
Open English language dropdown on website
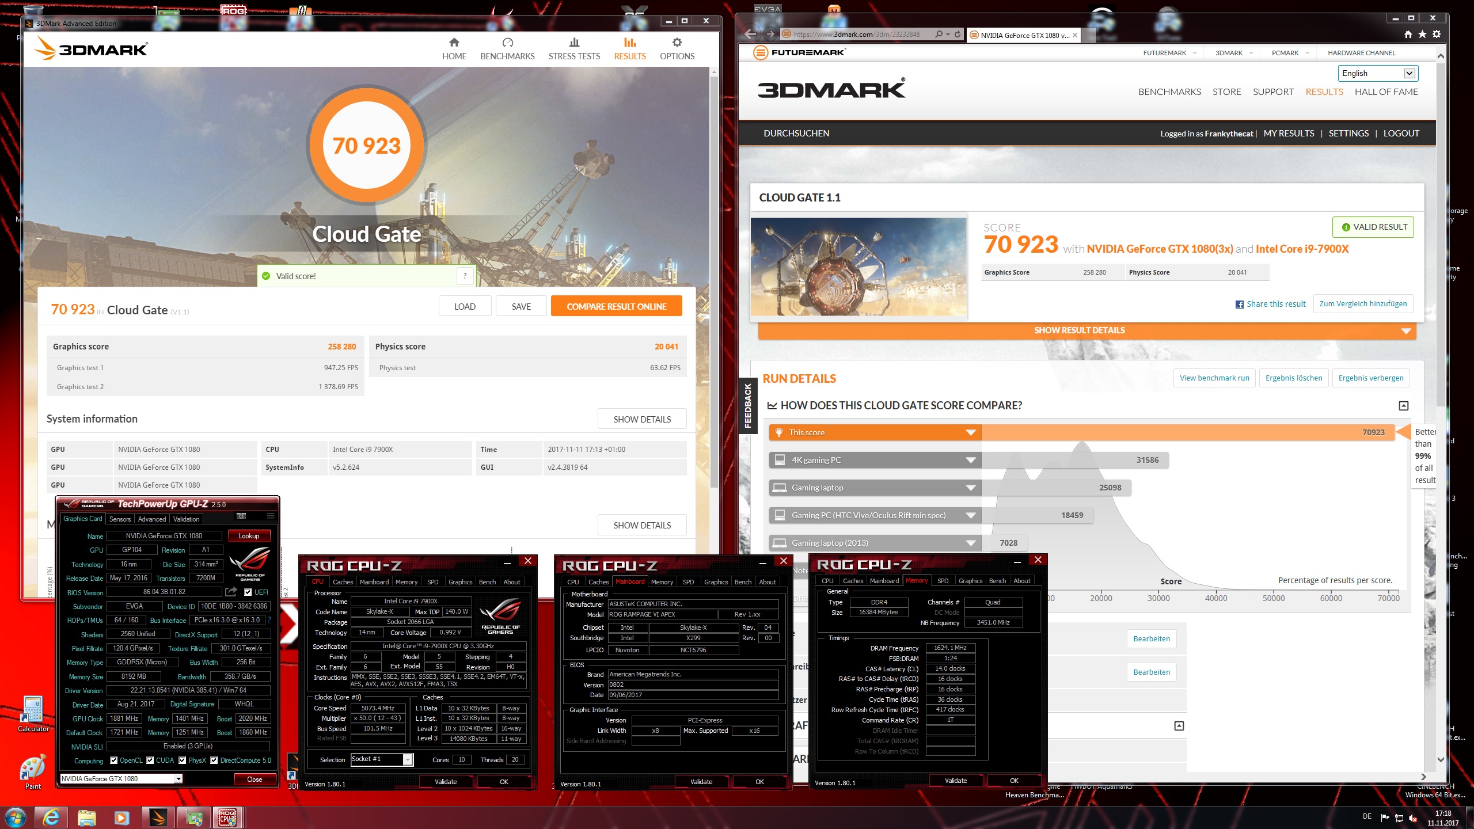[x=1378, y=73]
